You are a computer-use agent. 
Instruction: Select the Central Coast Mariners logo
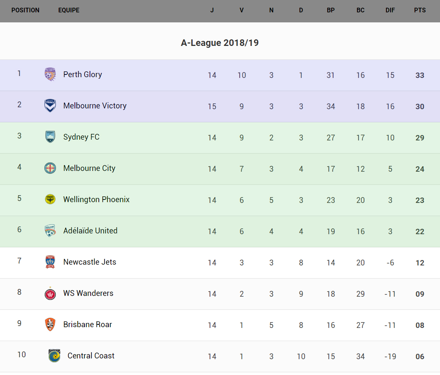54,356
